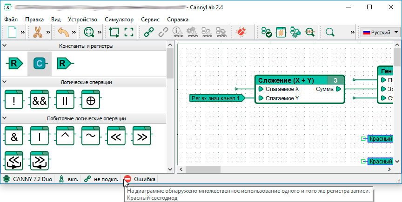Open the Симулятор menu
The image size is (402, 202).
[x=119, y=20]
